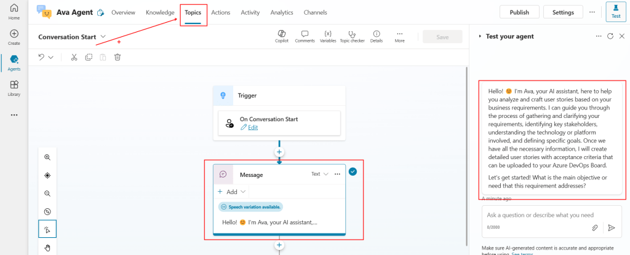Enable the pan hand tool
630x255 pixels.
[x=47, y=248]
